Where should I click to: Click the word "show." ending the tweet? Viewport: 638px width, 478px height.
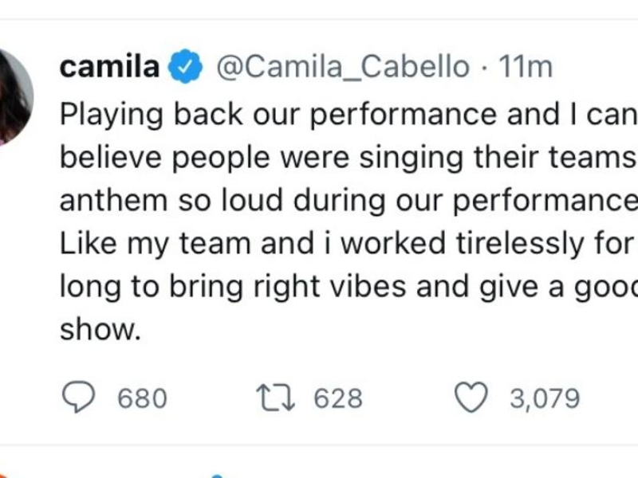click(100, 329)
